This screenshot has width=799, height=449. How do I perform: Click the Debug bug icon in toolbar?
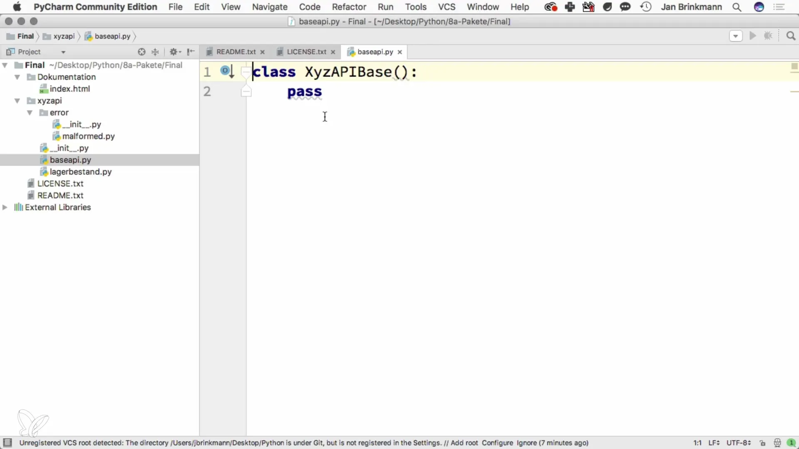768,36
